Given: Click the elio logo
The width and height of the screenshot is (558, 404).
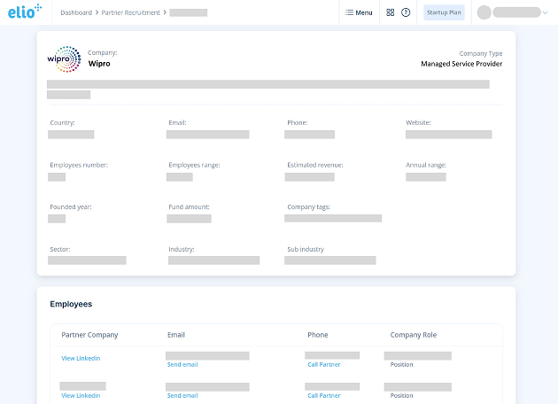Looking at the screenshot, I should point(25,12).
